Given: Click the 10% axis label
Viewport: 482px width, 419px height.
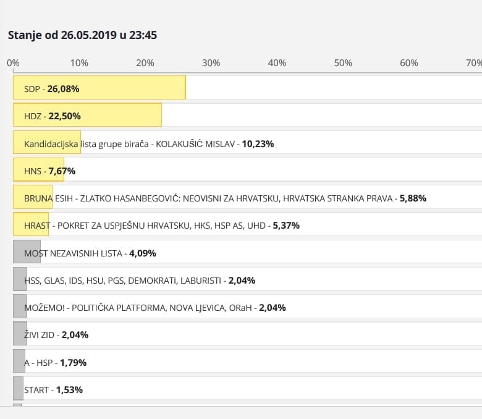Looking at the screenshot, I should point(79,63).
